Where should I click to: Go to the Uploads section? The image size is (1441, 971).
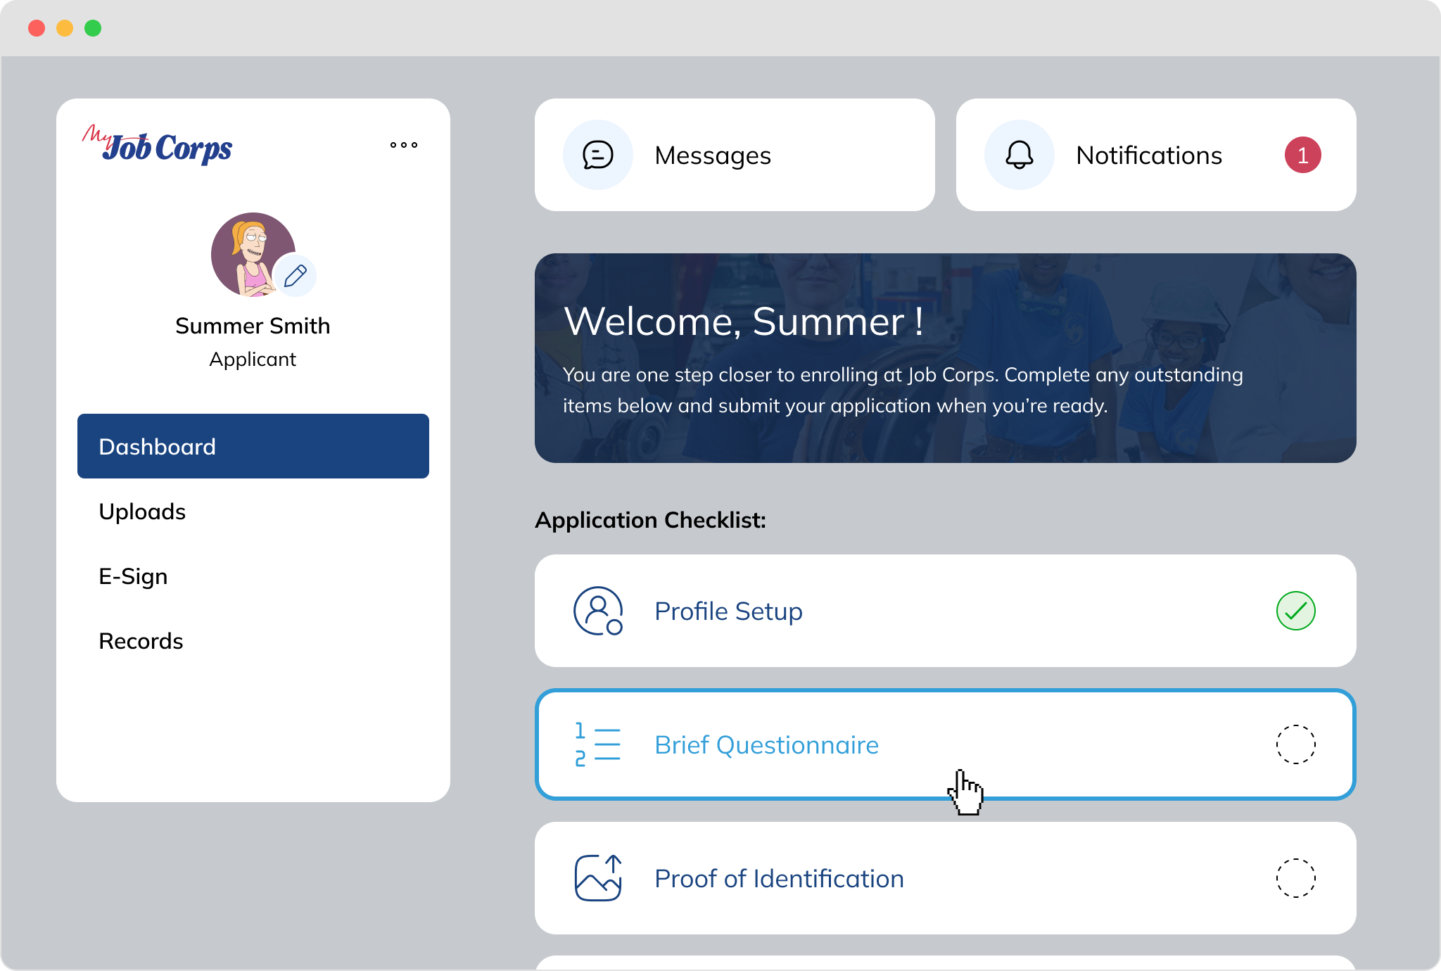click(x=253, y=512)
